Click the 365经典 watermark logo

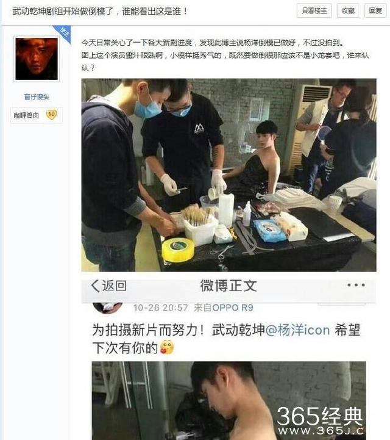[x=321, y=420]
